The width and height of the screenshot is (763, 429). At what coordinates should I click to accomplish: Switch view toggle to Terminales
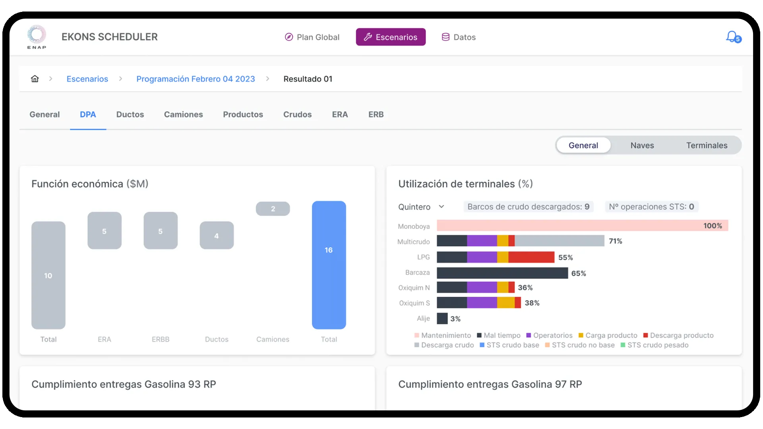[x=707, y=145]
